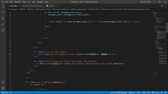Open the Accounts menu icon
168x94 pixels.
(x=3, y=82)
